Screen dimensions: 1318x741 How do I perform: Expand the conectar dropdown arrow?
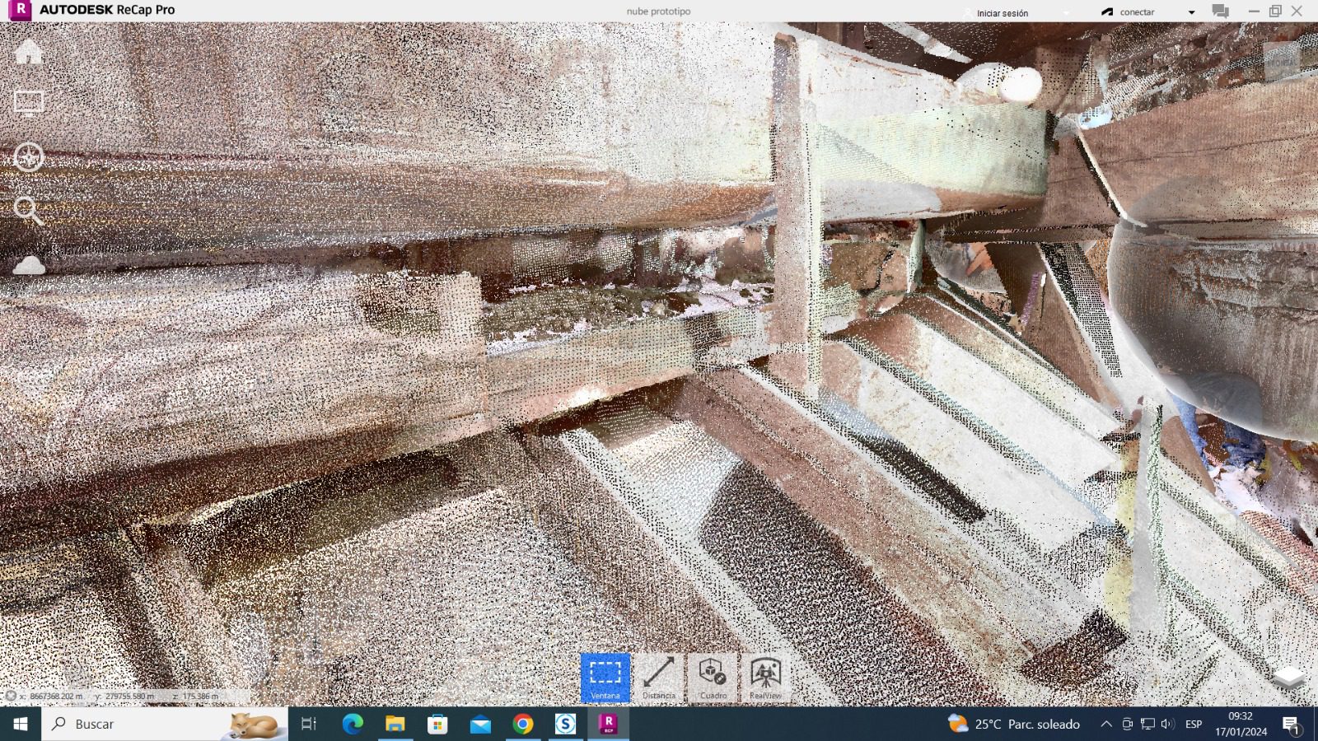pos(1191,12)
